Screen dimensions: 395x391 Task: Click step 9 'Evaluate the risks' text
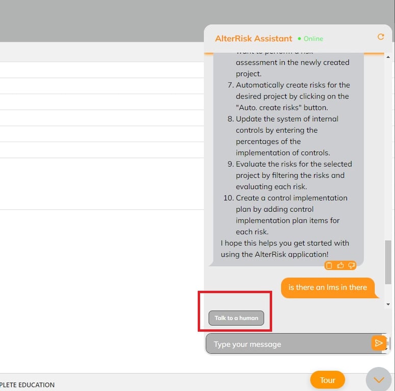289,175
